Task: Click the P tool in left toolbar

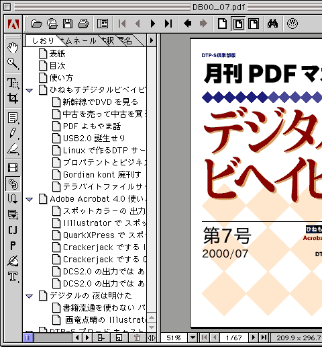Action: pyautogui.click(x=13, y=245)
